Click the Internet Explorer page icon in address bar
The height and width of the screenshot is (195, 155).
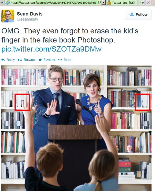(8, 2)
